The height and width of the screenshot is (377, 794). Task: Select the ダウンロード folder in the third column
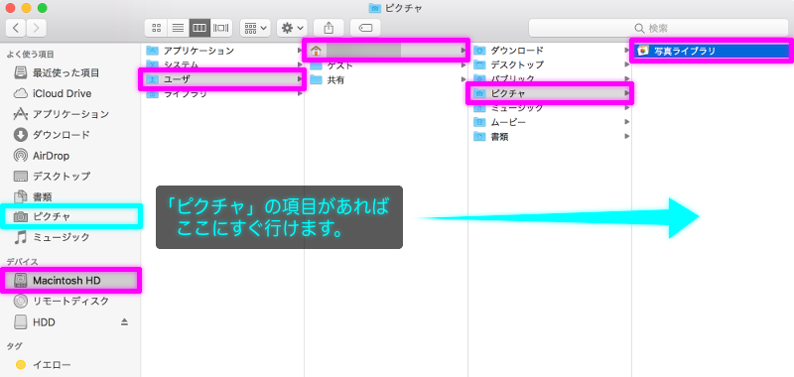(x=551, y=51)
